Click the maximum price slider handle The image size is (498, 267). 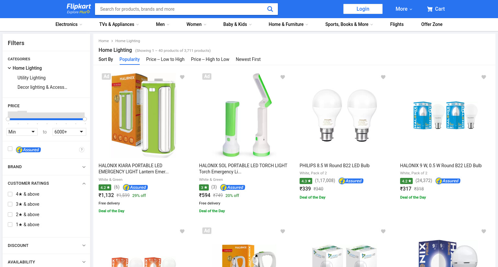click(85, 119)
